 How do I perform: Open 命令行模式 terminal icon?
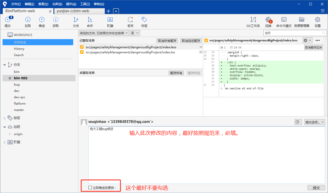(x=284, y=20)
